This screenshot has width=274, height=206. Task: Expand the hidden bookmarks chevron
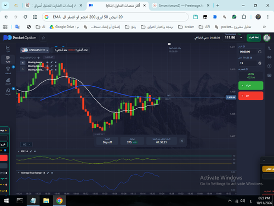(x=264, y=27)
